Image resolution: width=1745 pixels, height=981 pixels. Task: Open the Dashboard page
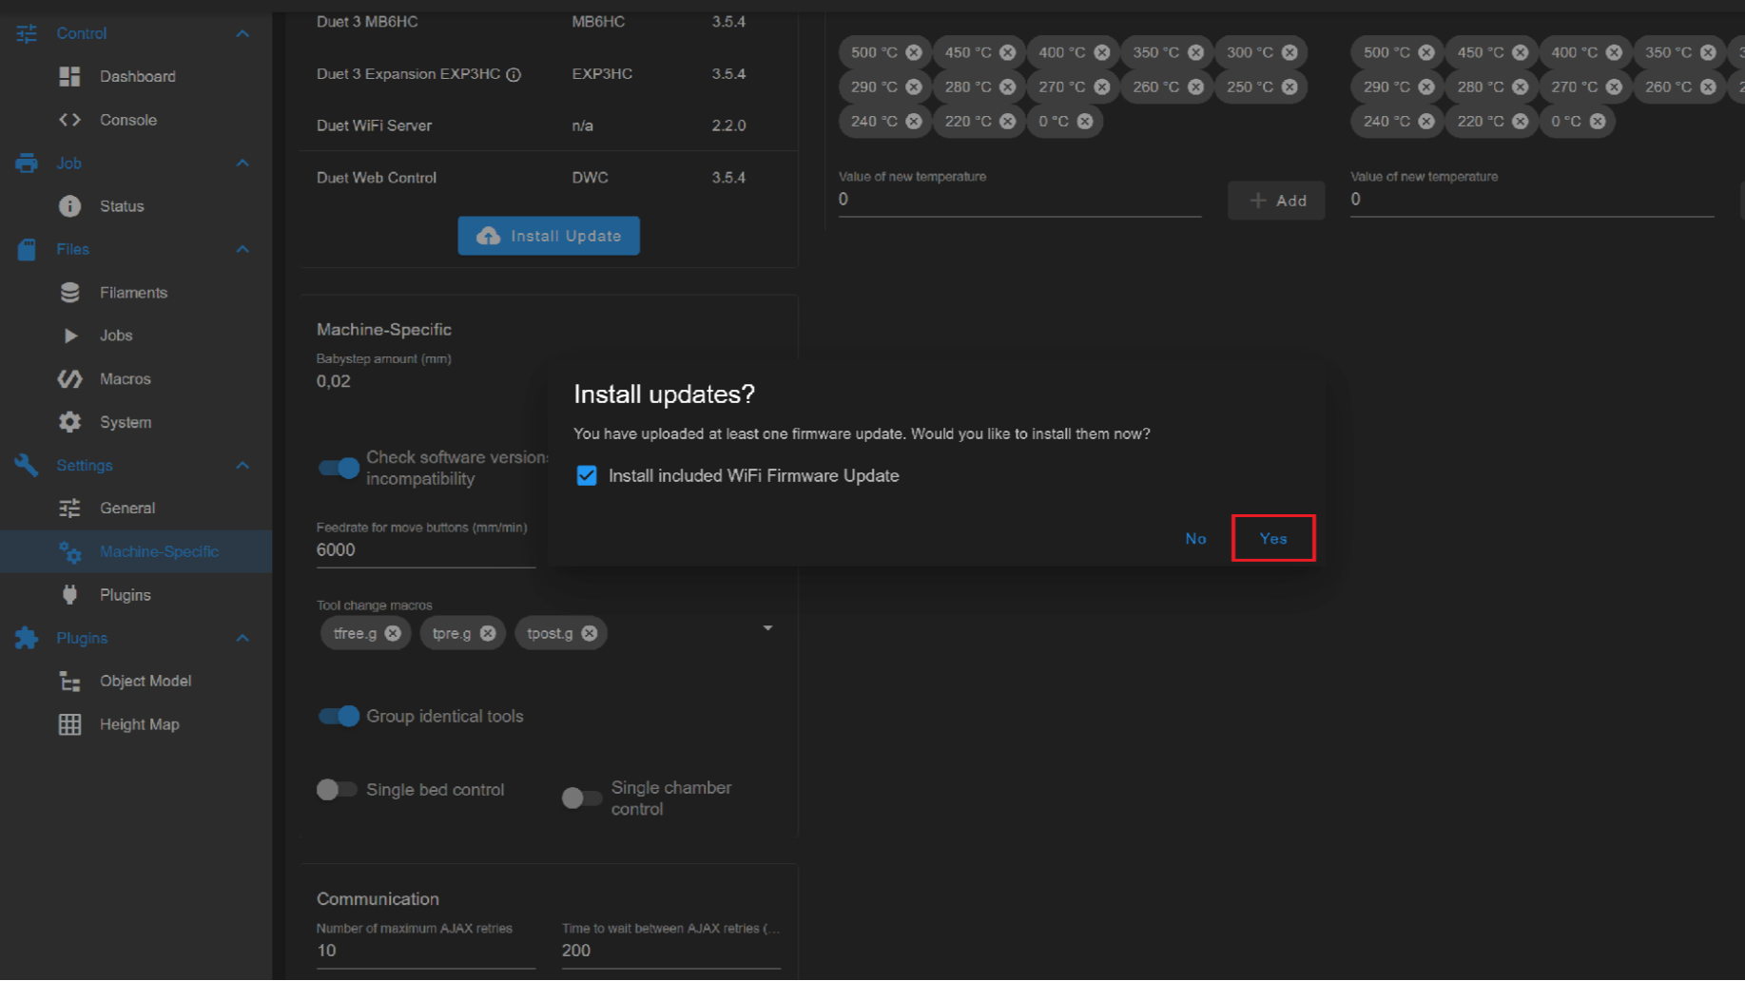coord(136,76)
